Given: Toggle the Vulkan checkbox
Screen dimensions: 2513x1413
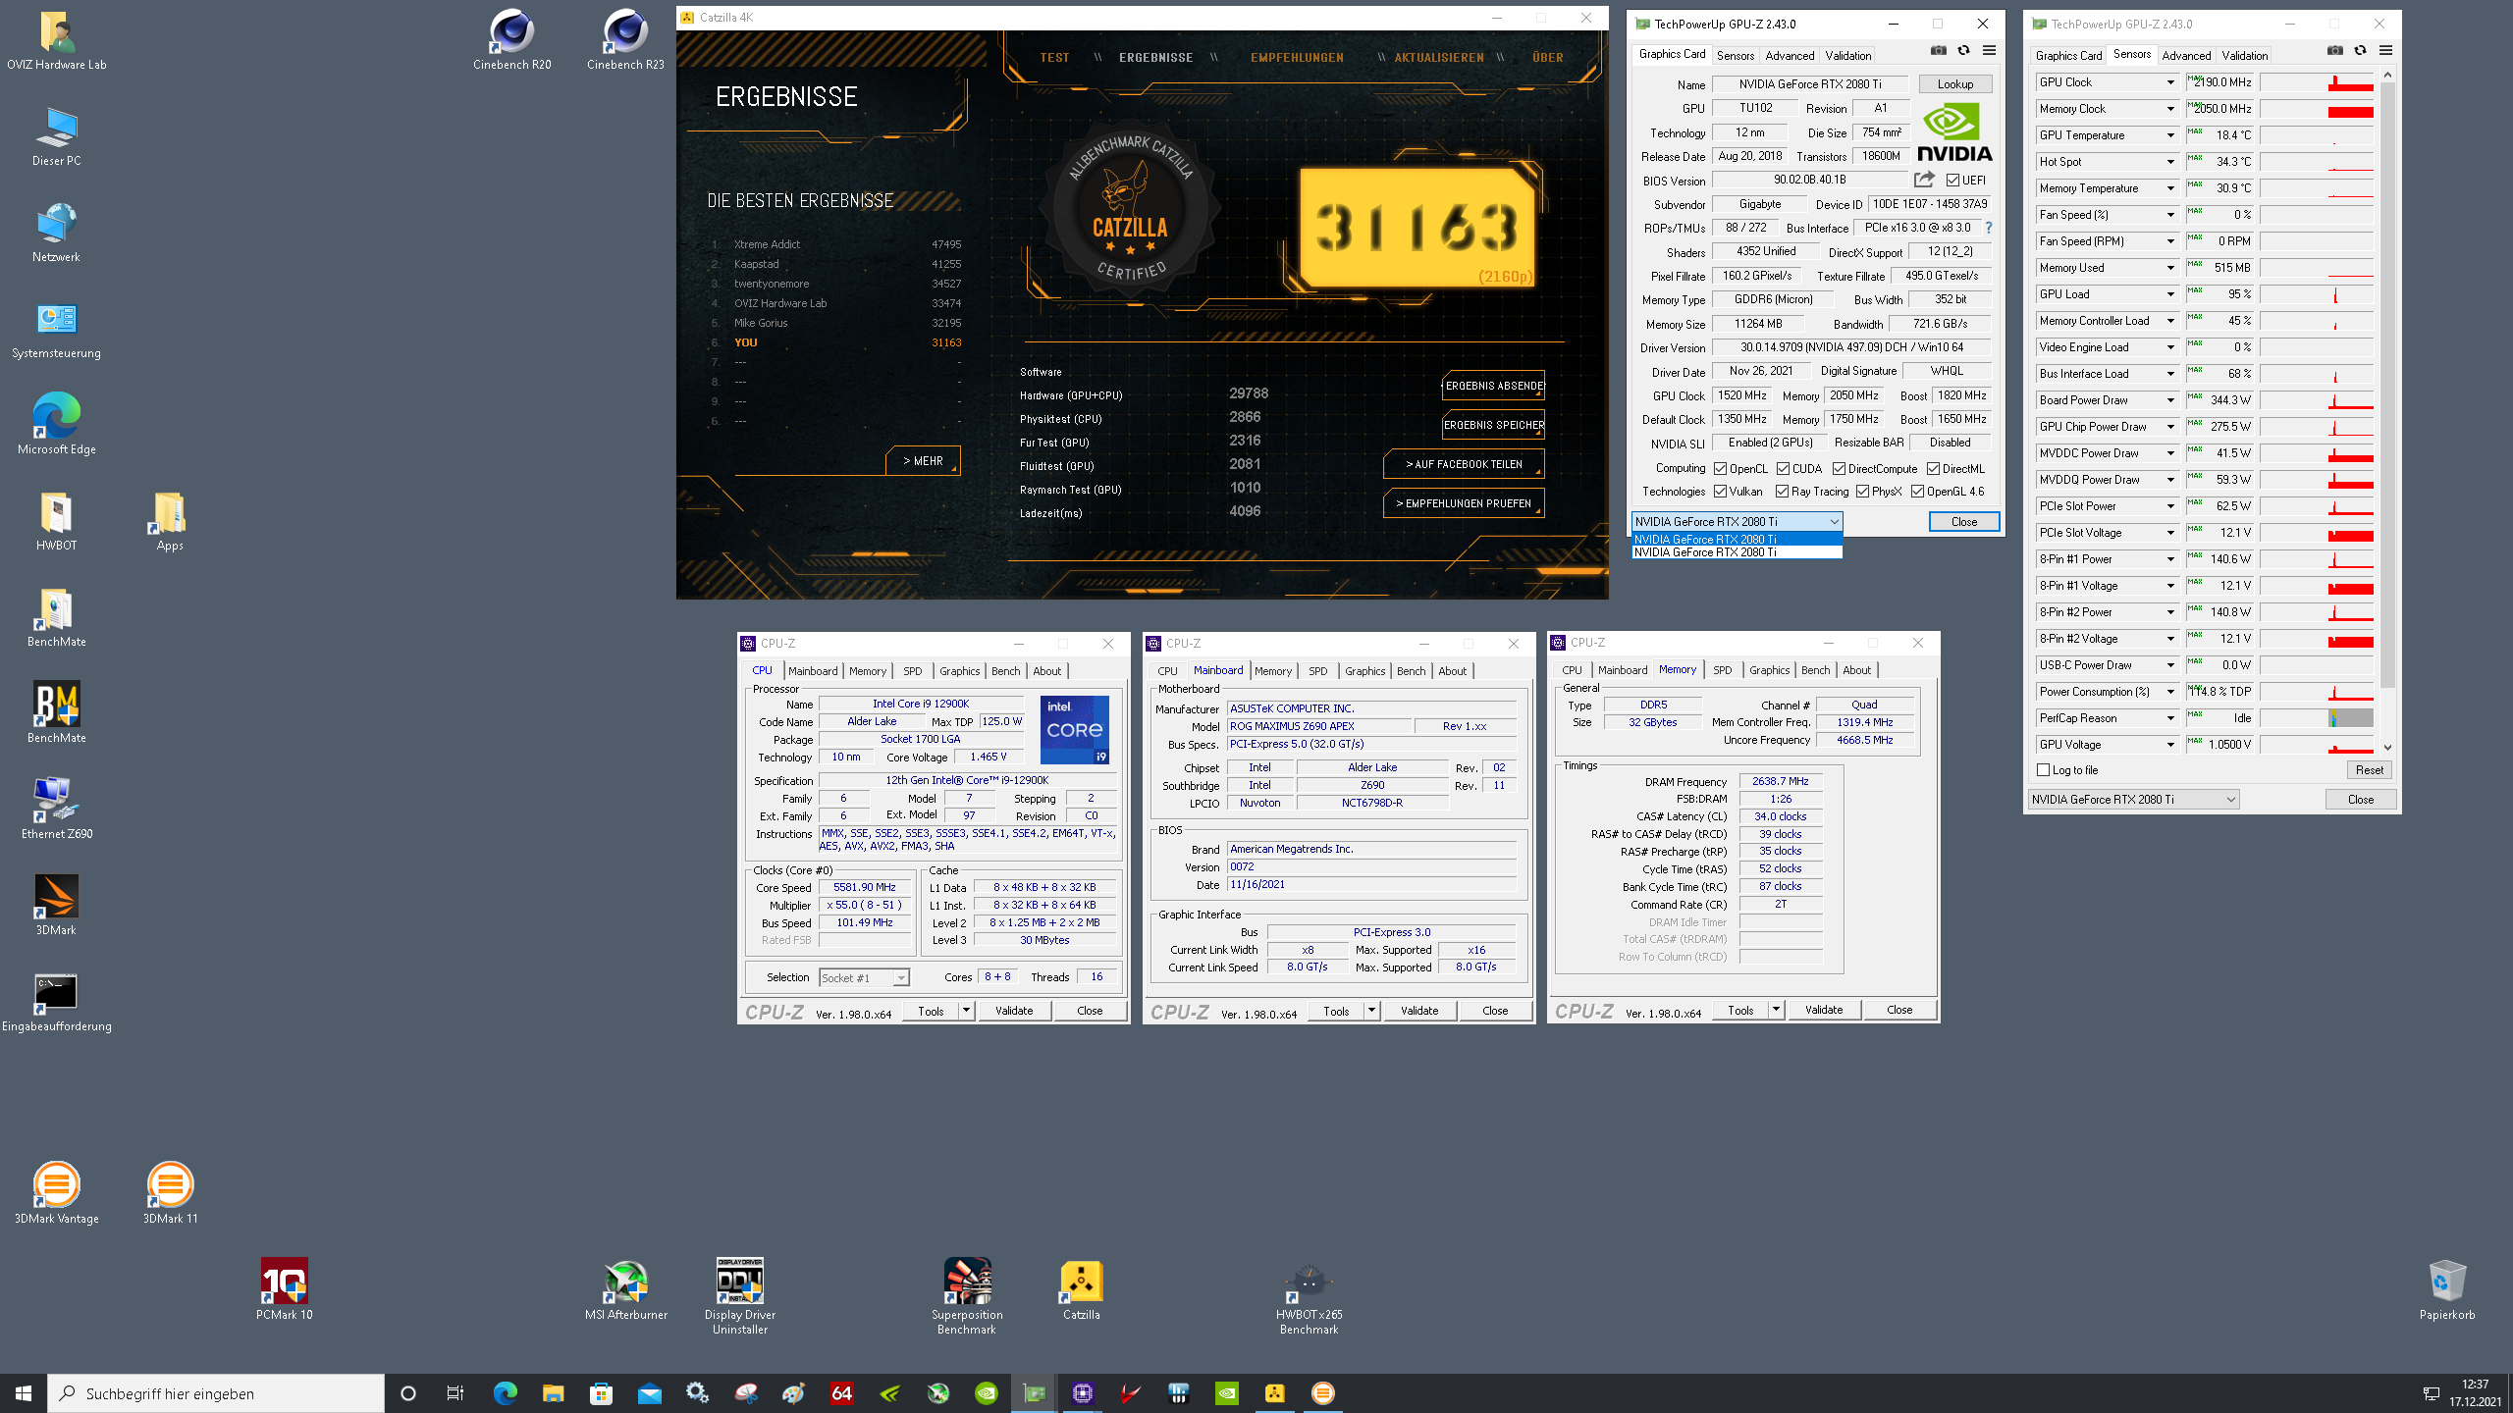Looking at the screenshot, I should (1720, 492).
